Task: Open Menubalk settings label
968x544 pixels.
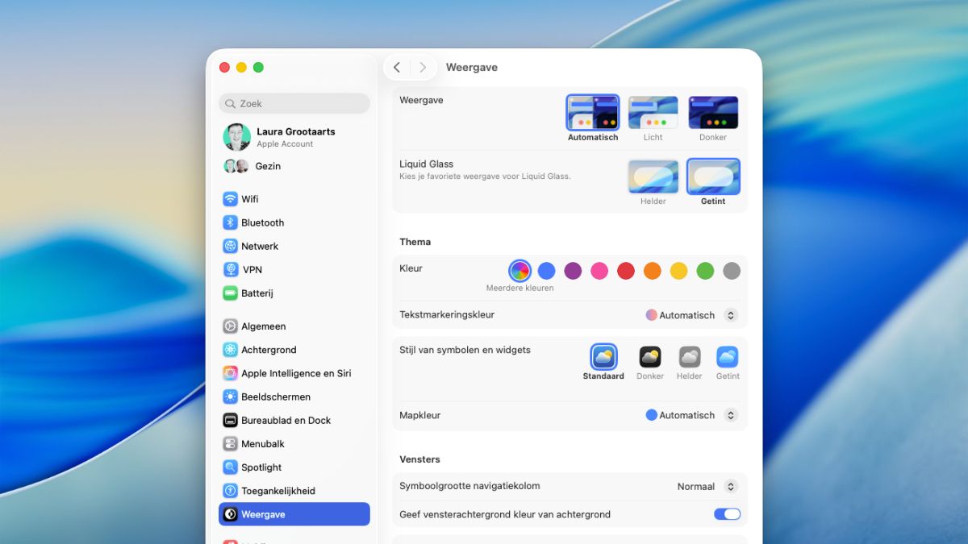Action: 263,443
